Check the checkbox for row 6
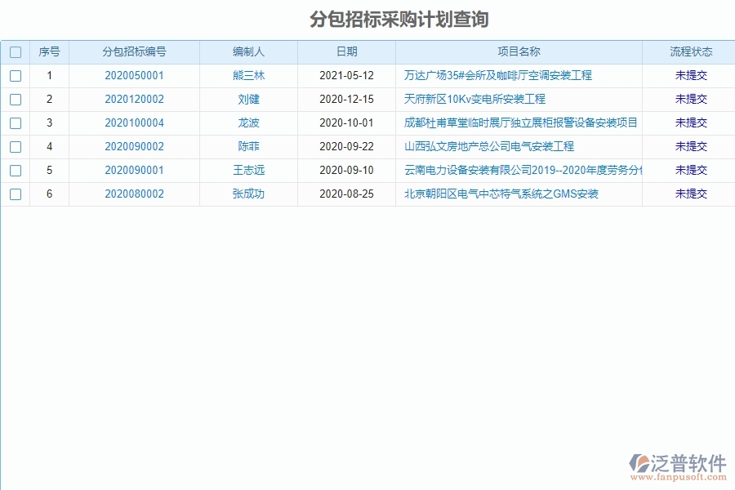This screenshot has width=735, height=490. click(x=15, y=194)
